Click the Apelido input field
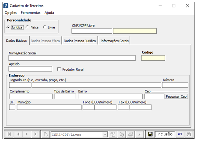The width and height of the screenshot is (197, 142). click(30, 69)
